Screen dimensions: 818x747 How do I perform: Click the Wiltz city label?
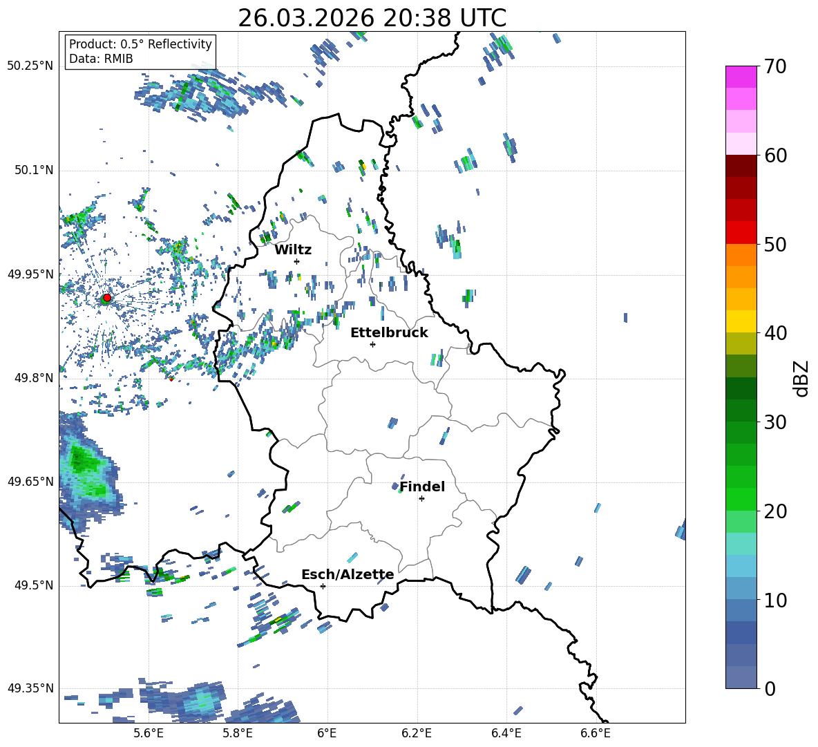(x=293, y=250)
